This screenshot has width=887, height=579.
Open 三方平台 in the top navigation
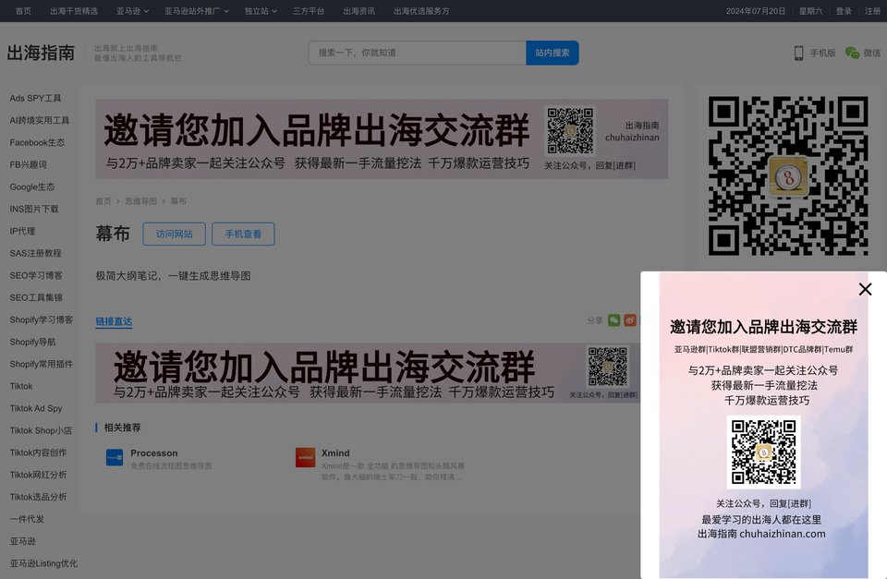point(309,11)
